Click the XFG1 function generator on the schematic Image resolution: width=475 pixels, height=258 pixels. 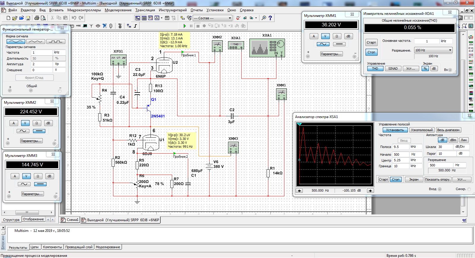pyautogui.click(x=118, y=60)
